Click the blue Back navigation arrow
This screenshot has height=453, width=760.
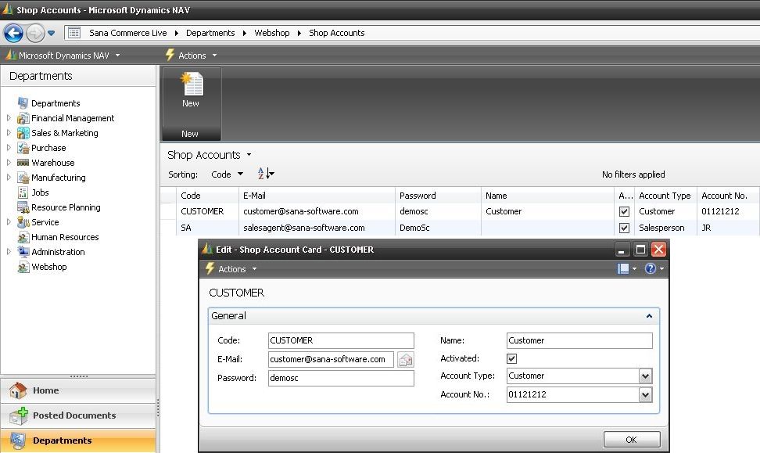pyautogui.click(x=13, y=33)
